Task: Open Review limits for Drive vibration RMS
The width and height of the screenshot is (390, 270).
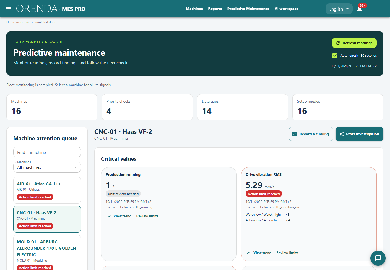Action: click(287, 253)
